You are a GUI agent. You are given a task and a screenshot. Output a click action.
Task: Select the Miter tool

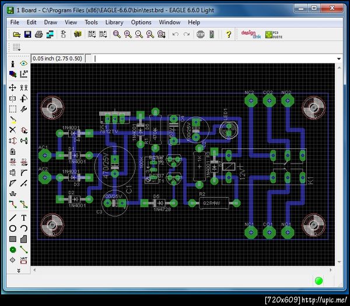24,172
